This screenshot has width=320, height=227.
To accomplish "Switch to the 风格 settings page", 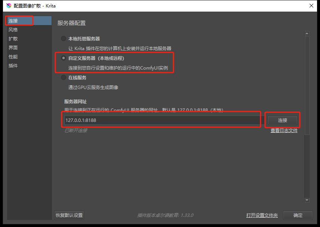I will (13, 30).
